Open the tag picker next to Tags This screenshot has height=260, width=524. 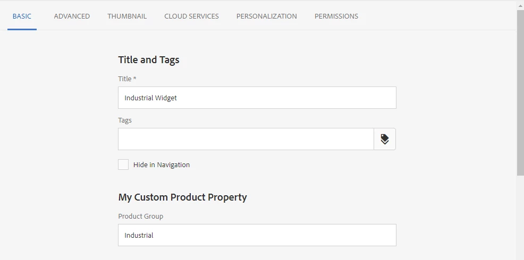coord(385,139)
